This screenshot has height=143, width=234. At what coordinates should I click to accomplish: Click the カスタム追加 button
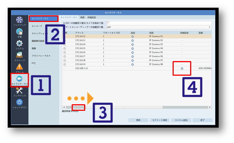pos(181,120)
